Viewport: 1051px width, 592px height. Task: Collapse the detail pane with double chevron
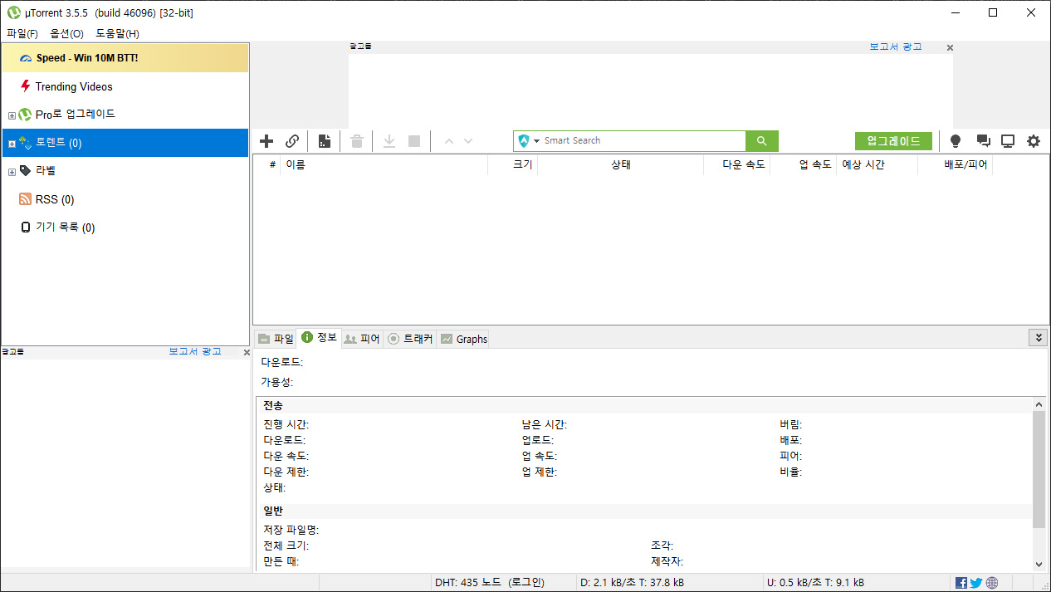click(1038, 337)
